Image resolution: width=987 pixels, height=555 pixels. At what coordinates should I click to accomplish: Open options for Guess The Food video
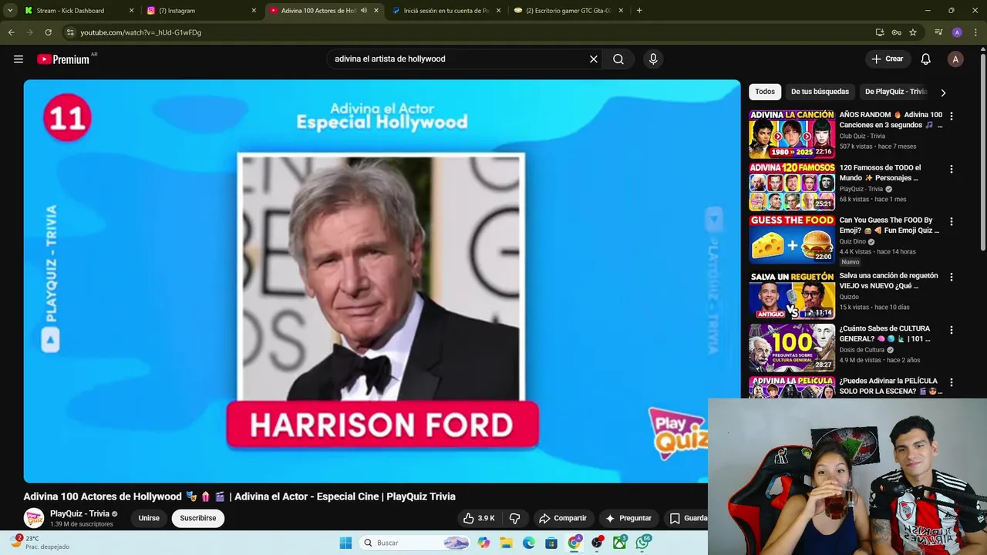pos(952,221)
